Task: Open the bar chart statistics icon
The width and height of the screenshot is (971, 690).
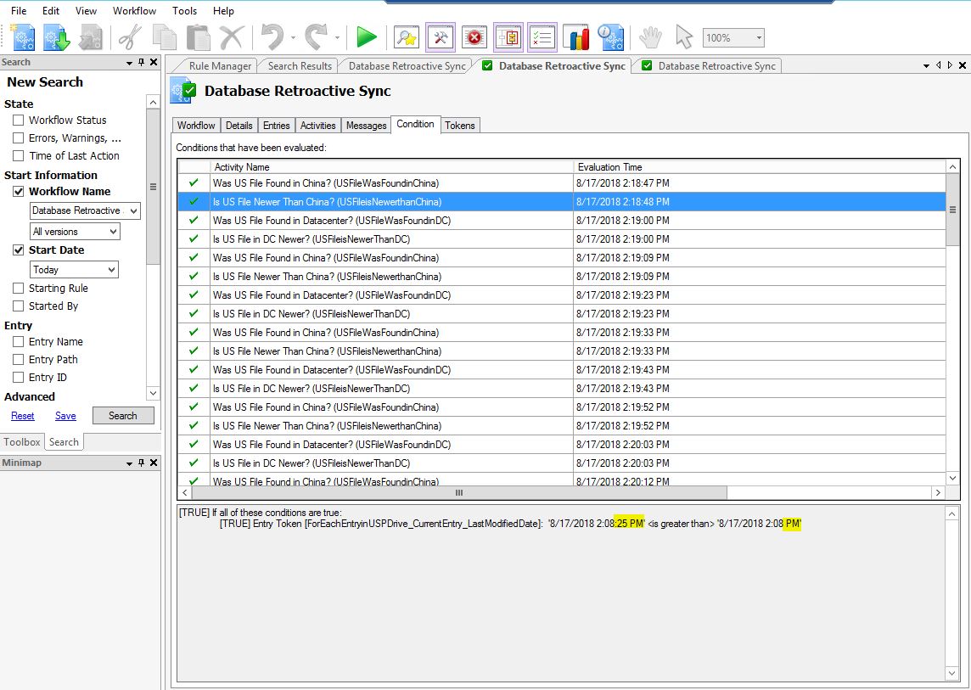Action: (x=577, y=37)
